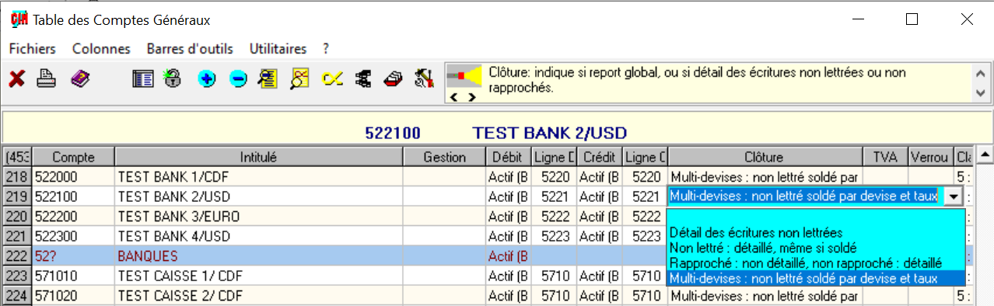Open the Clôture dropdown arrow for 522100
The width and height of the screenshot is (994, 306).
click(x=953, y=196)
